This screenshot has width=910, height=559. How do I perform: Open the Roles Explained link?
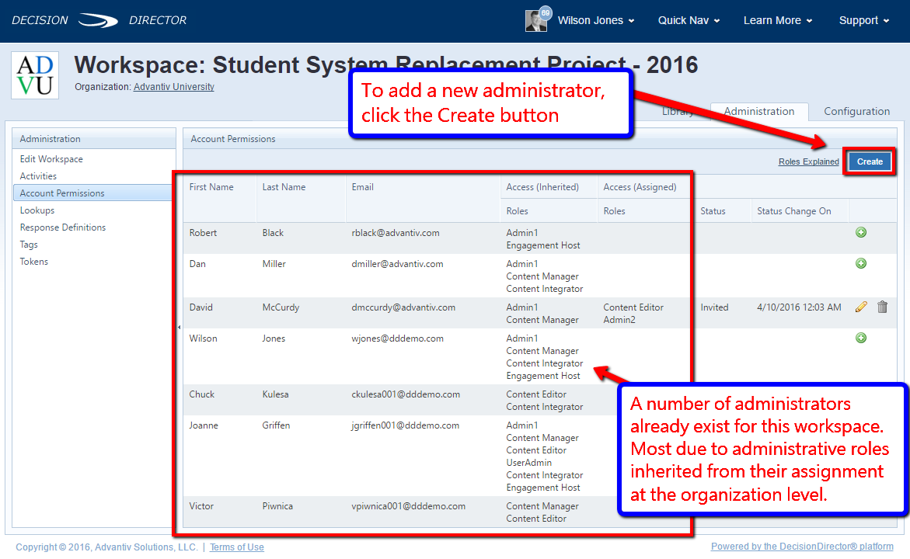(x=808, y=161)
